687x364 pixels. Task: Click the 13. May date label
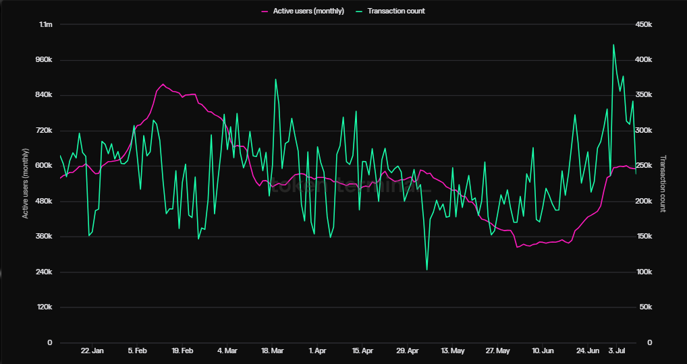pos(453,351)
